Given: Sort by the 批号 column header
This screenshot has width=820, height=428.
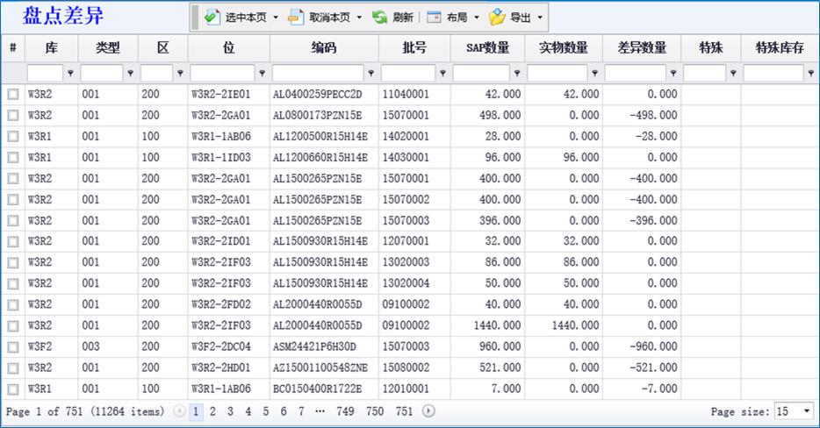Looking at the screenshot, I should 414,47.
